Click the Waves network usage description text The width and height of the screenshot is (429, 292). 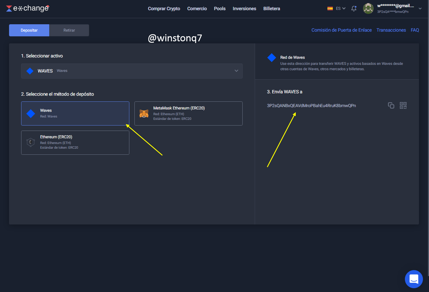342,66
